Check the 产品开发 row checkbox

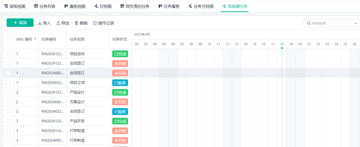pos(8,121)
